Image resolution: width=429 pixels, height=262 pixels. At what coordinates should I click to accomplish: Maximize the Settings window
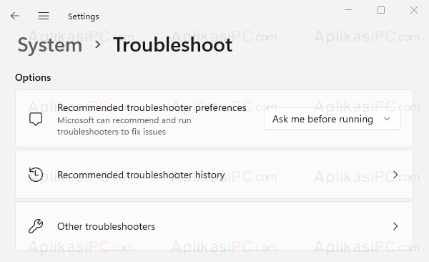point(381,10)
